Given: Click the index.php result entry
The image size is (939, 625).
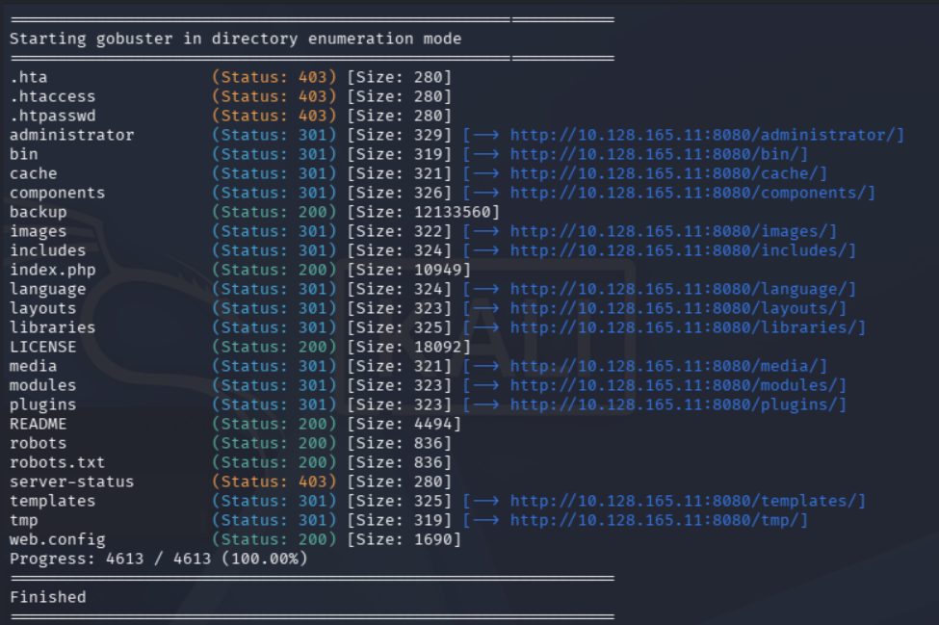Looking at the screenshot, I should (240, 270).
